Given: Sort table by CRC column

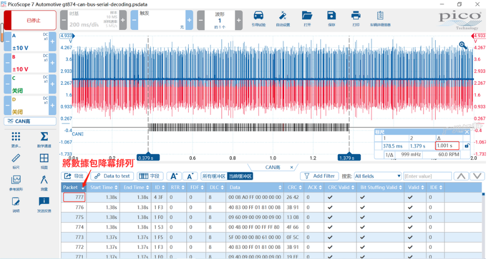Looking at the screenshot, I should pyautogui.click(x=295, y=187).
